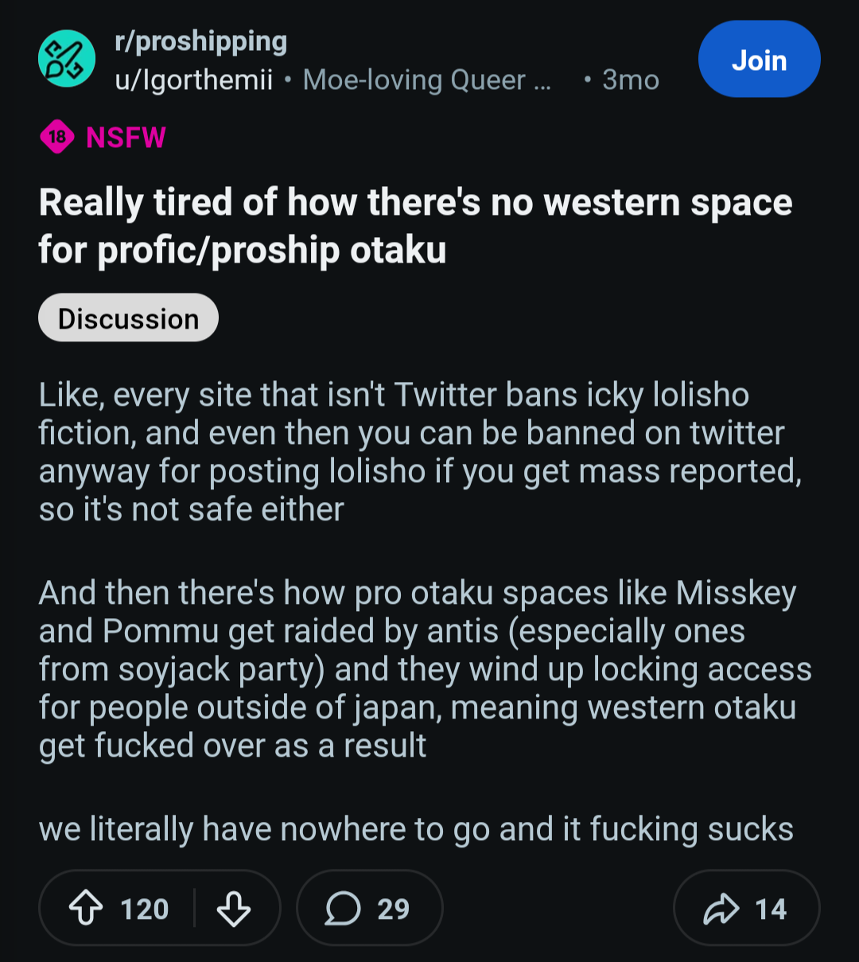859x962 pixels.
Task: Downvote the post with the down arrow
Action: (x=234, y=909)
